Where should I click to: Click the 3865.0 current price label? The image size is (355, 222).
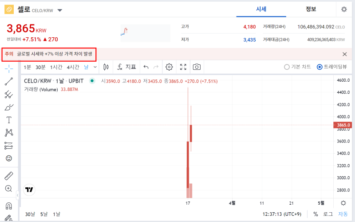[x=343, y=125]
